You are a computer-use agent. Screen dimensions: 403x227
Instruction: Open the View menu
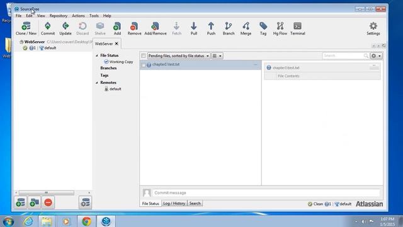tap(41, 16)
